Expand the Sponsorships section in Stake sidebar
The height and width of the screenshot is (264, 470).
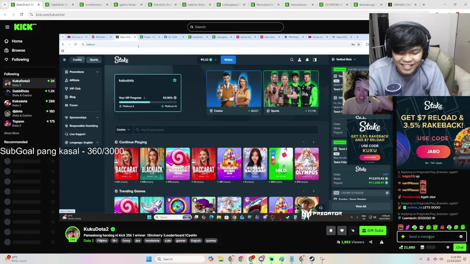(x=81, y=117)
